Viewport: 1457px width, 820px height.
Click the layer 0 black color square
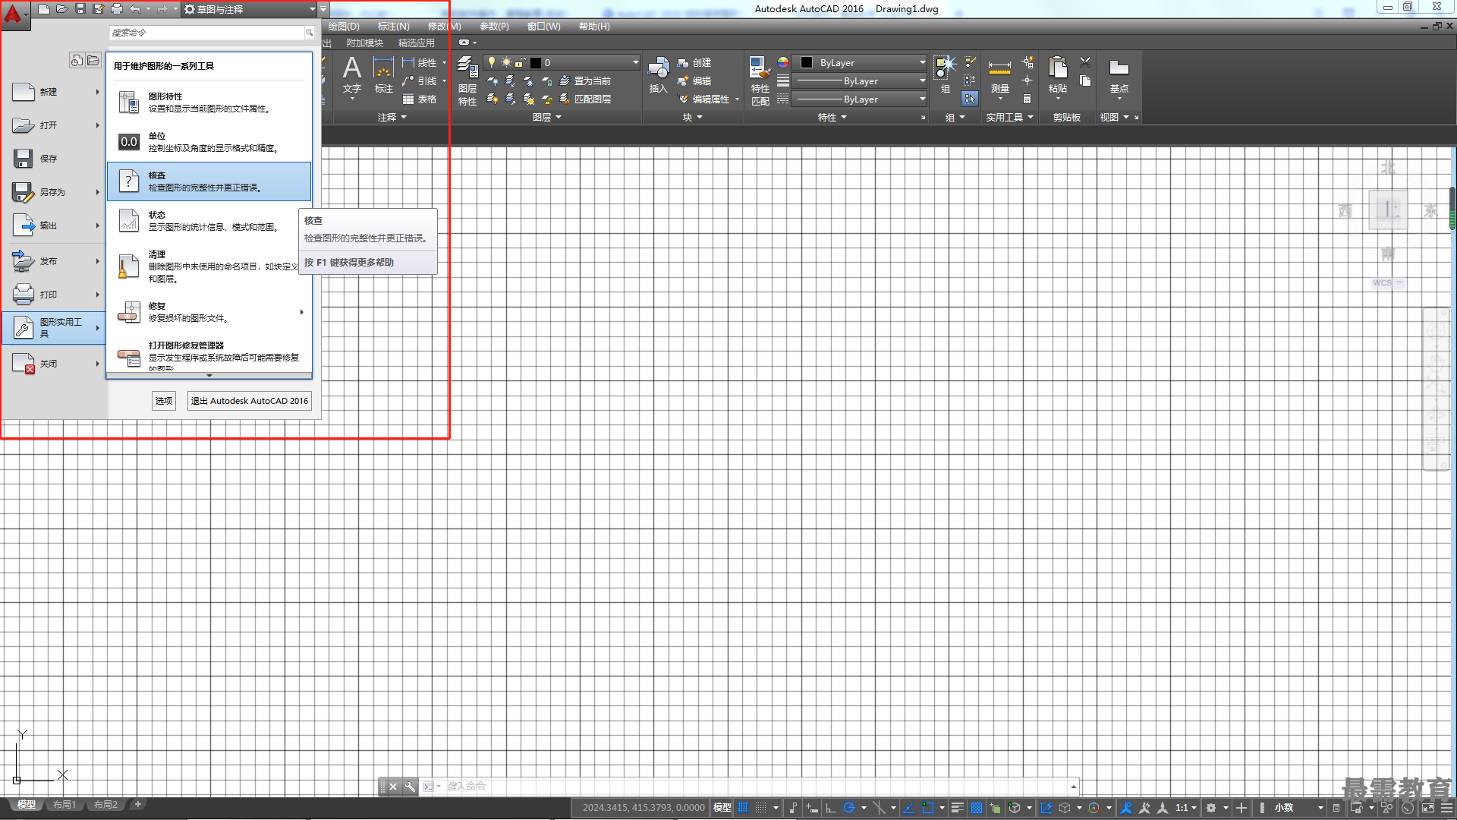(536, 63)
